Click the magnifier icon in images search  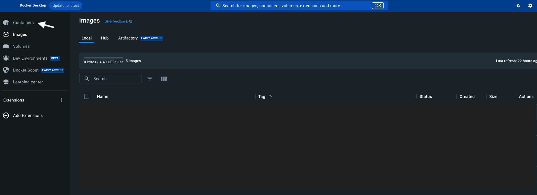pos(87,79)
